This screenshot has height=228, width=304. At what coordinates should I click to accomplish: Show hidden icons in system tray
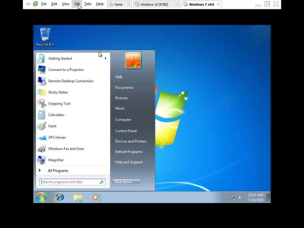(227, 197)
